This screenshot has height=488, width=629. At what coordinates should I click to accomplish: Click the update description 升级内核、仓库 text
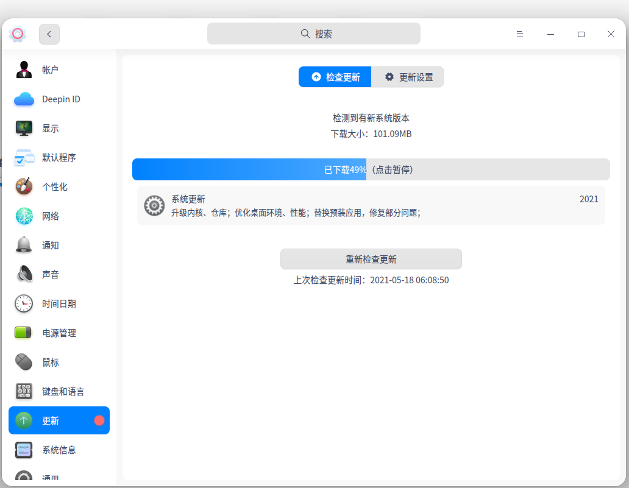[296, 213]
